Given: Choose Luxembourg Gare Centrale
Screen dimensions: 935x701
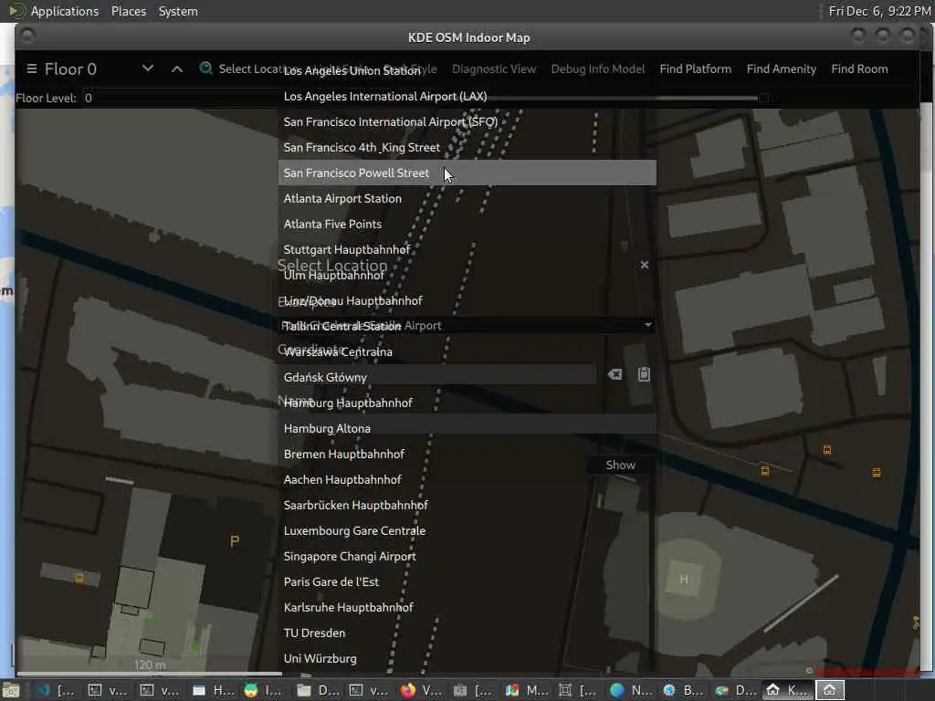Looking at the screenshot, I should (467, 531).
